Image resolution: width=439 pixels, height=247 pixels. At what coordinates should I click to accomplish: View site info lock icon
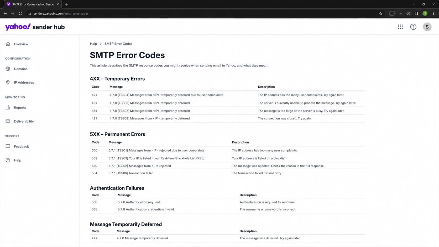coord(30,13)
